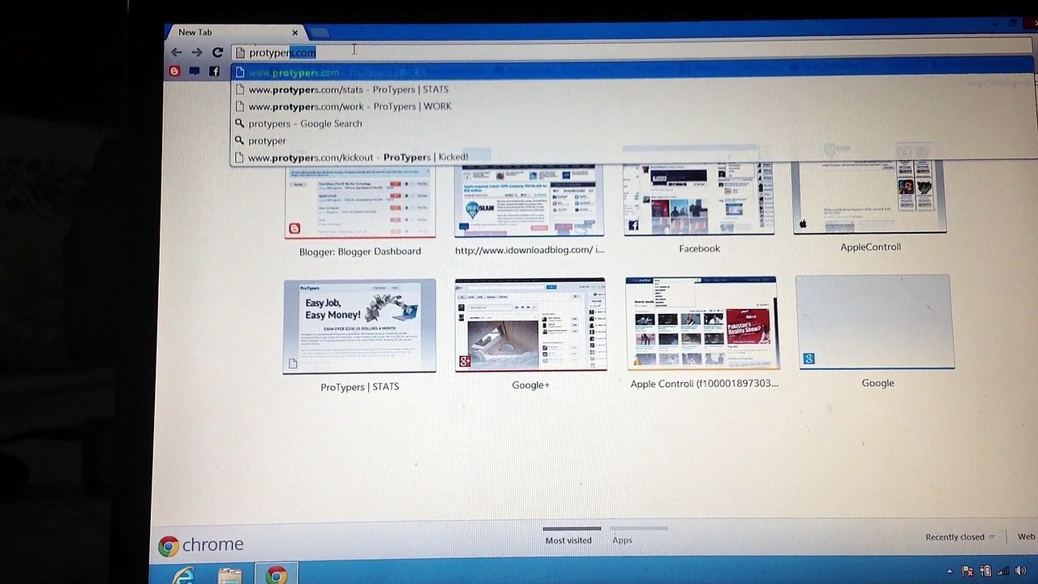Open the Blogger bookmark icon

[174, 71]
